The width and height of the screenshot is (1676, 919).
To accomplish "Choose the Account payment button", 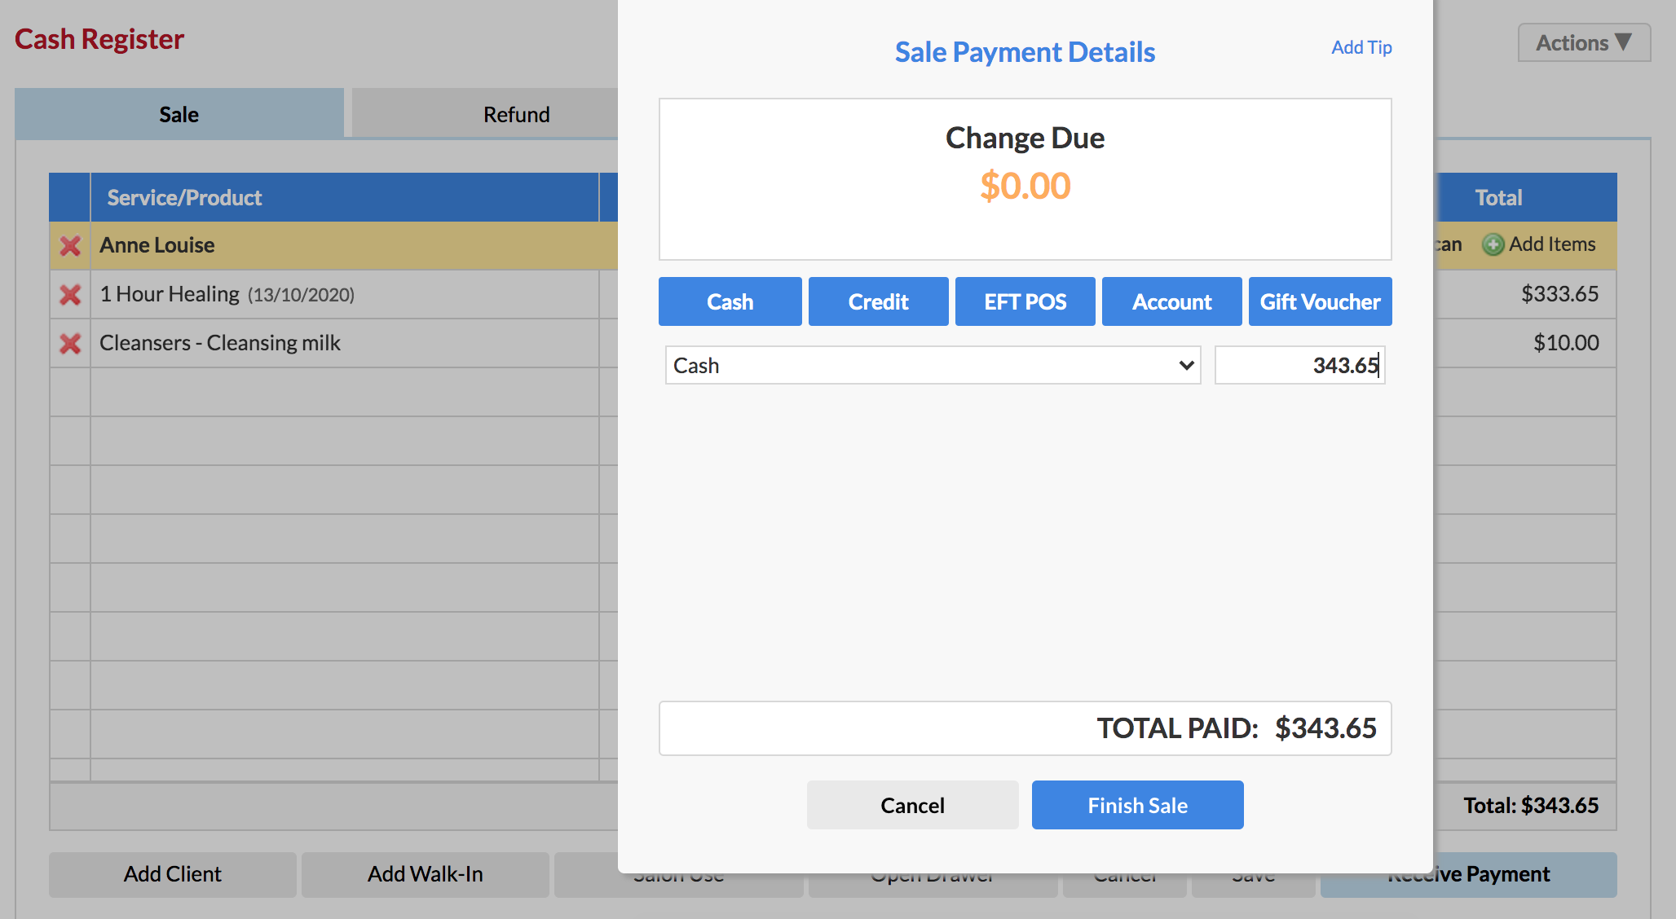I will click(x=1171, y=301).
